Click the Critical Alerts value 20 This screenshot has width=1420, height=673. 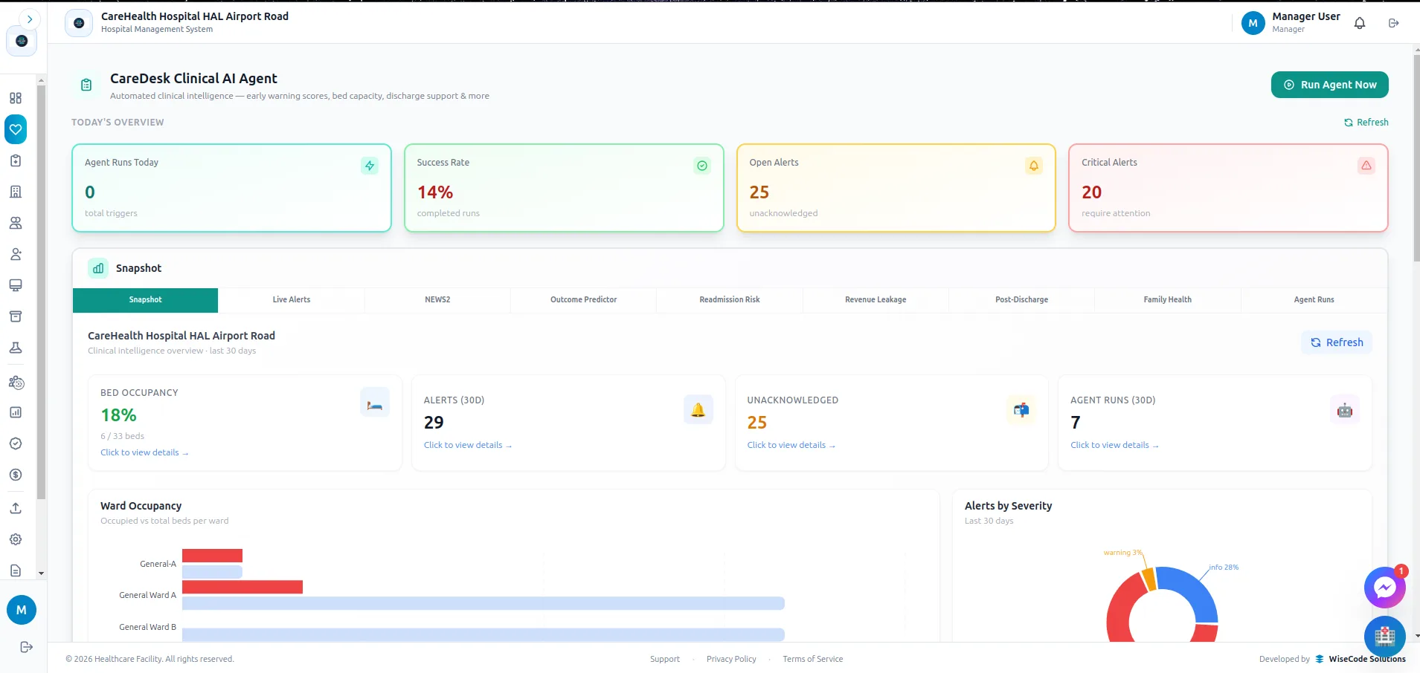tap(1091, 192)
